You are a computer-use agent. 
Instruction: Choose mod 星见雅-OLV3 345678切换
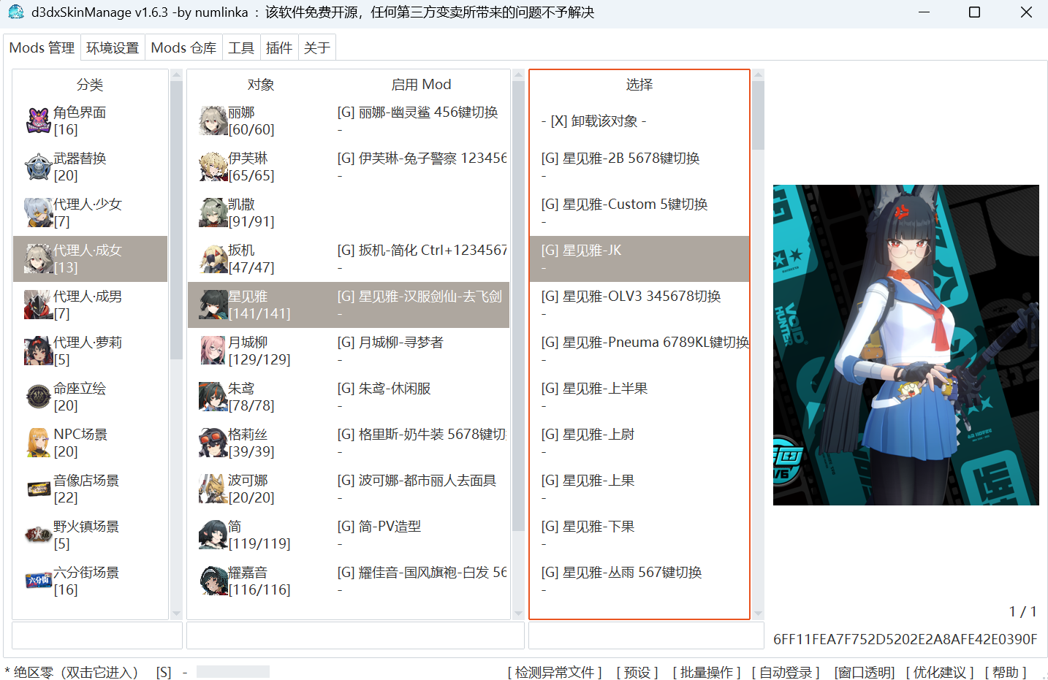point(639,305)
